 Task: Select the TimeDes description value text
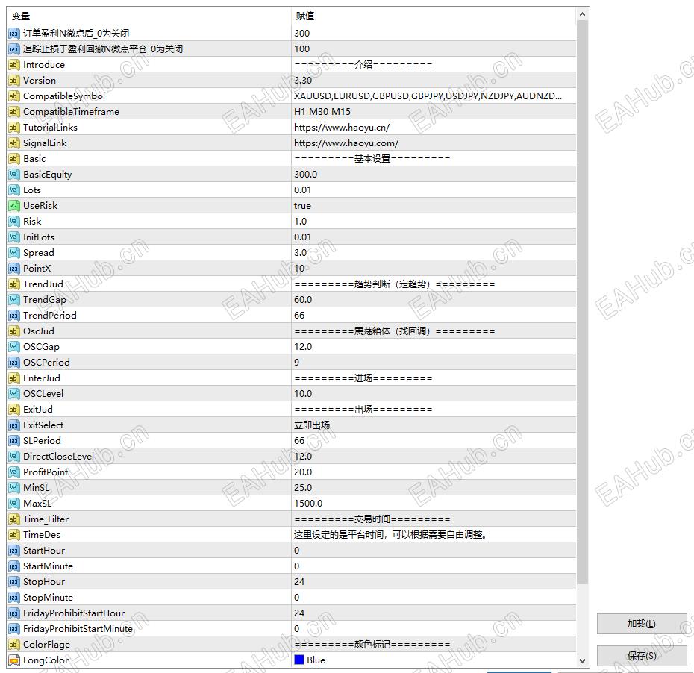point(390,534)
